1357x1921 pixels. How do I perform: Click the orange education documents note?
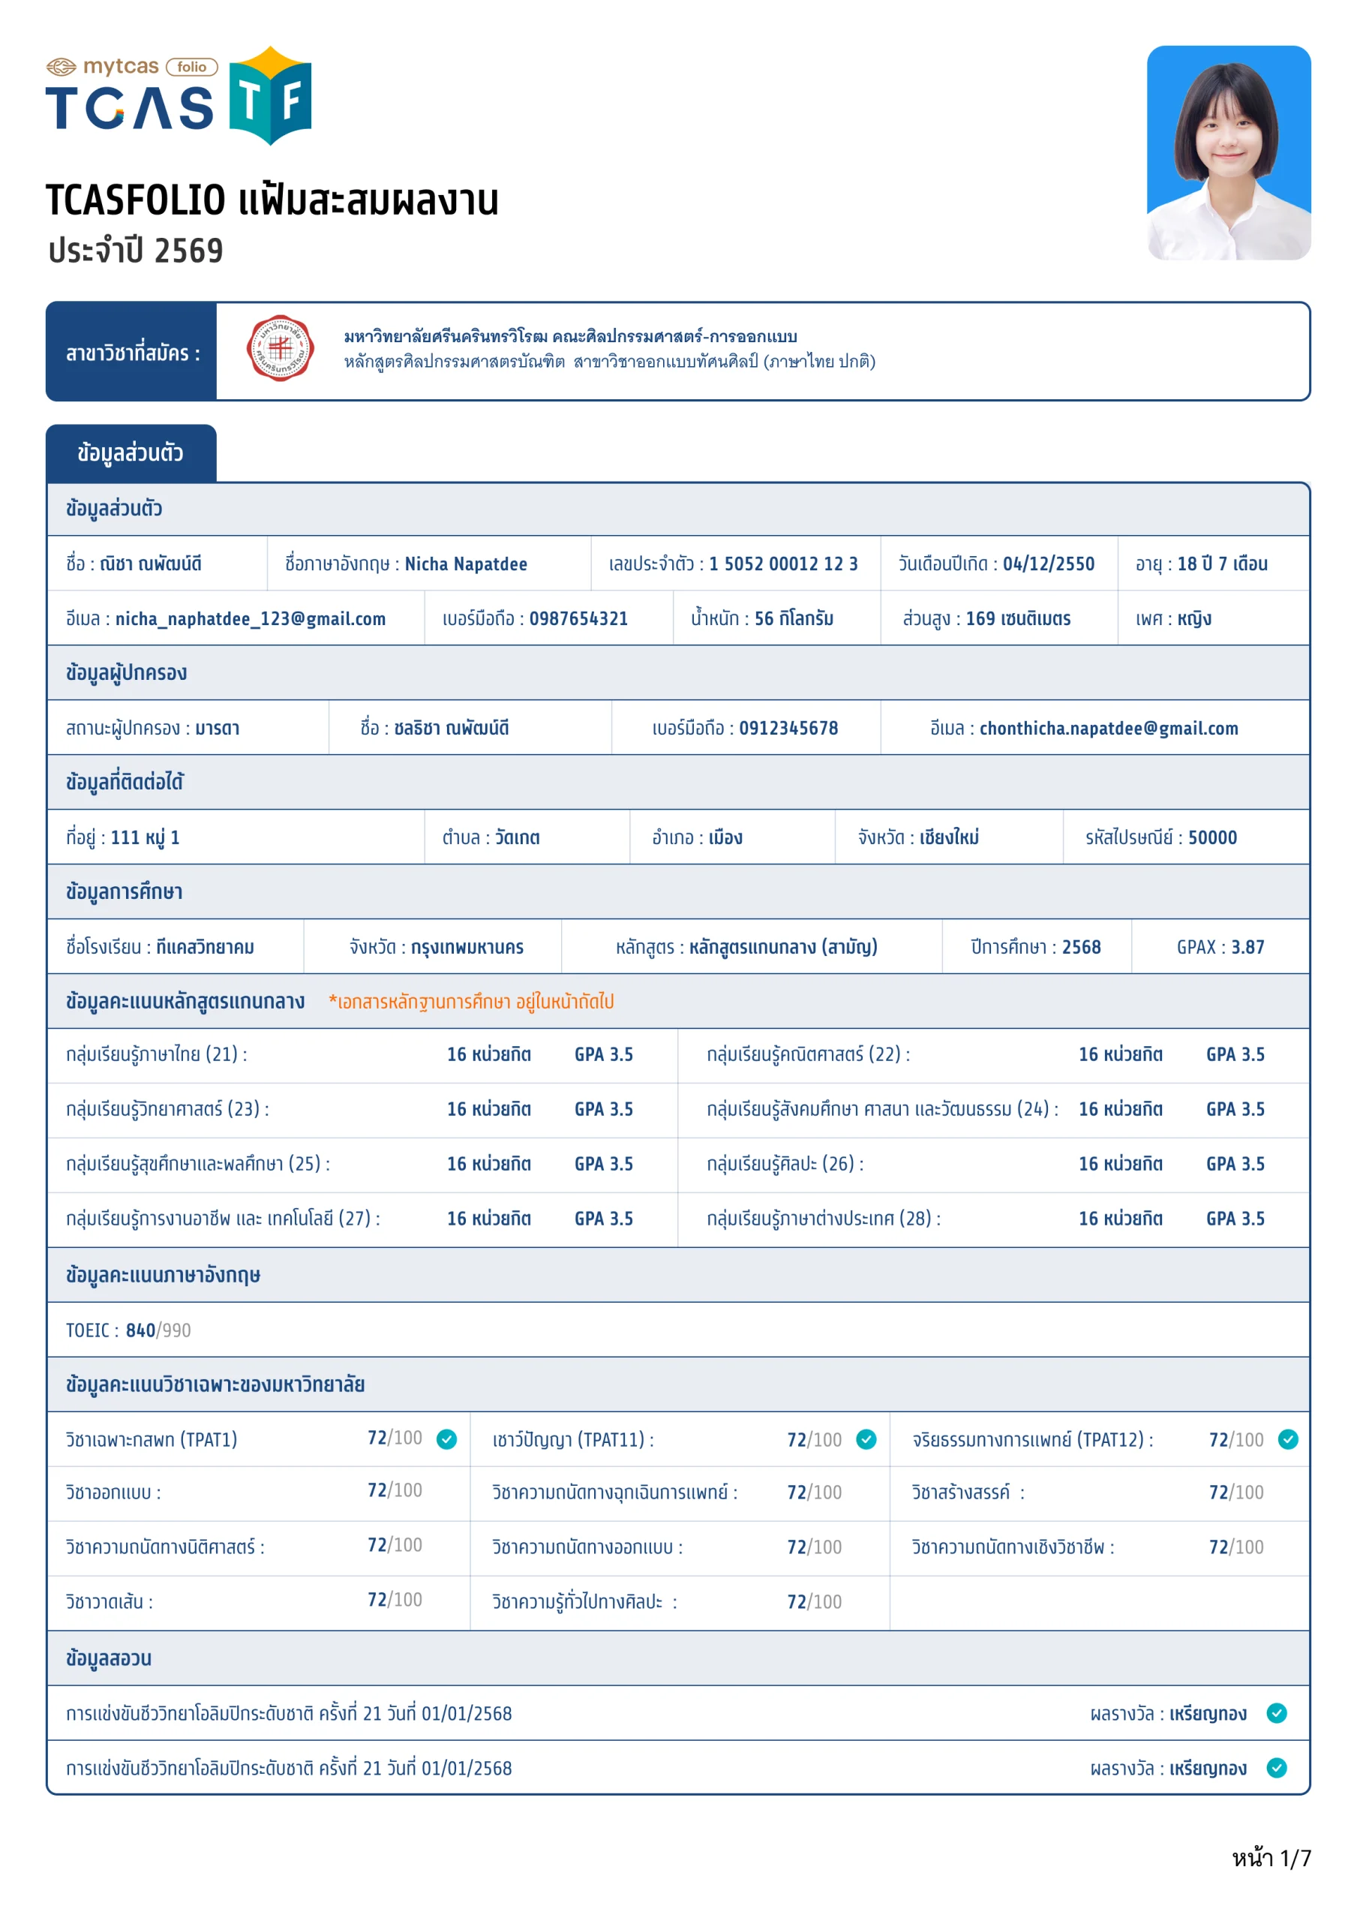pos(471,1002)
